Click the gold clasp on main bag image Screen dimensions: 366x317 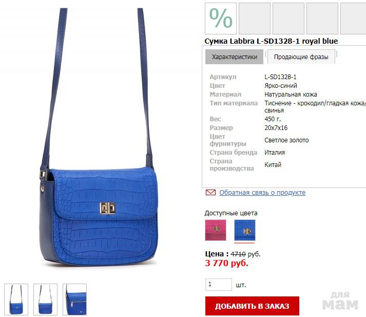point(107,208)
